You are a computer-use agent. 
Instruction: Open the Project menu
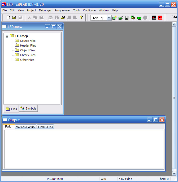click(31, 10)
